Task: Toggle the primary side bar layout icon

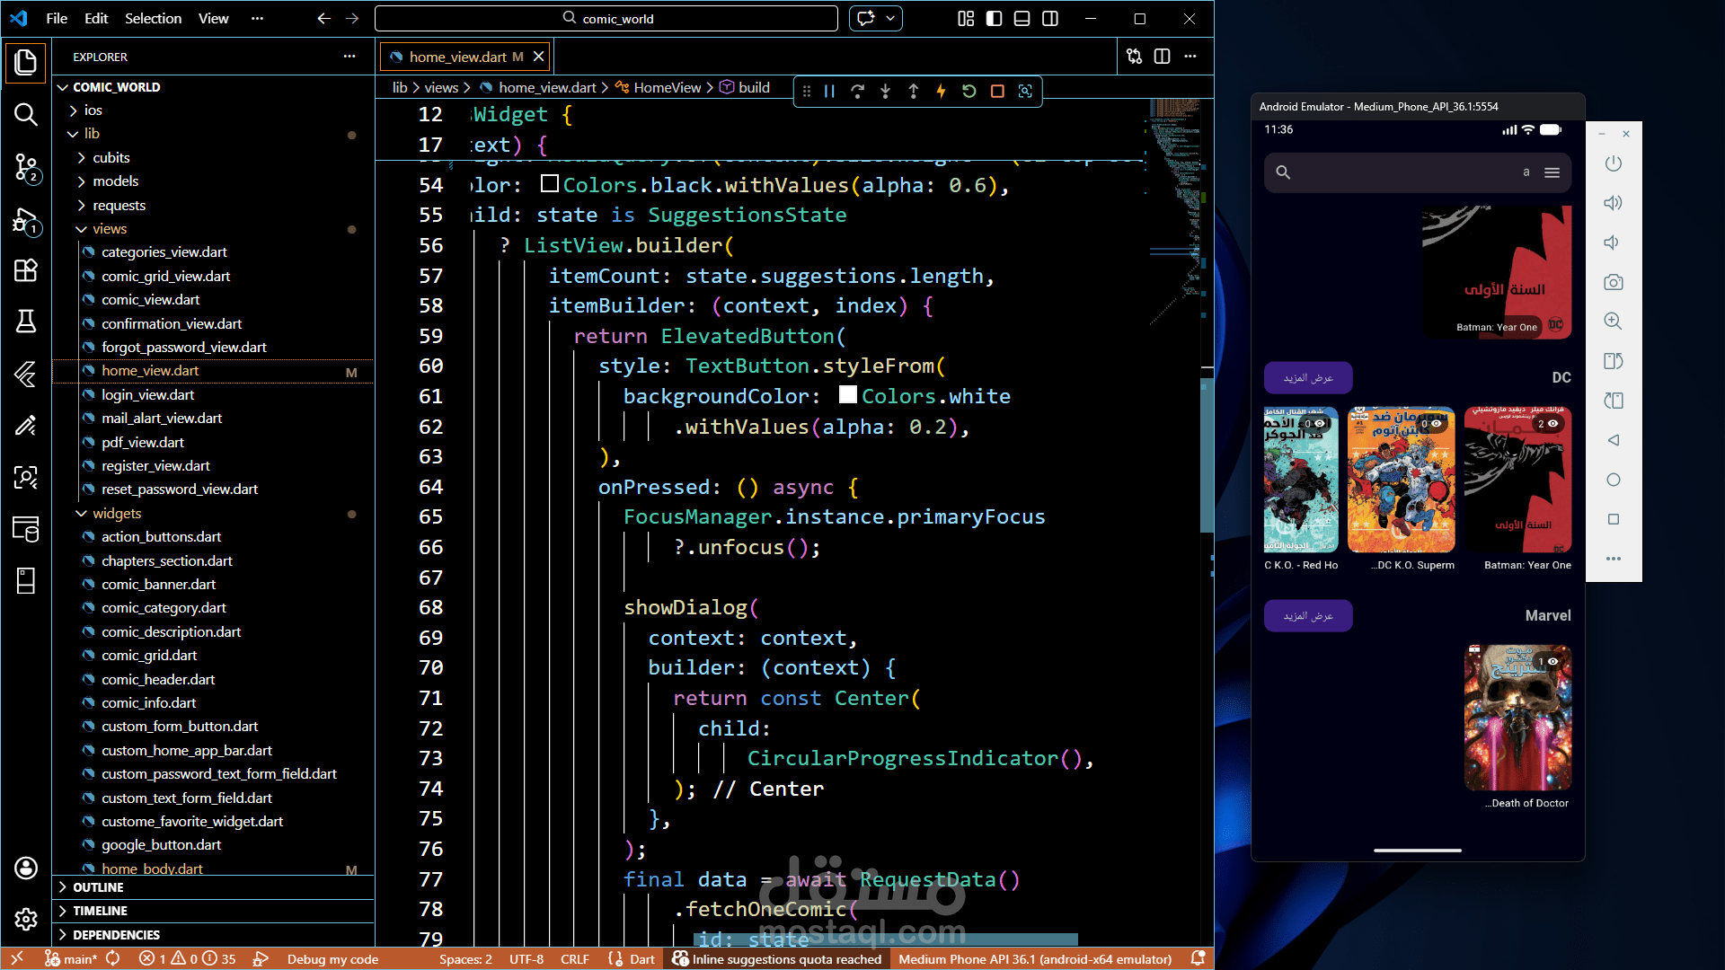Action: pos(994,18)
